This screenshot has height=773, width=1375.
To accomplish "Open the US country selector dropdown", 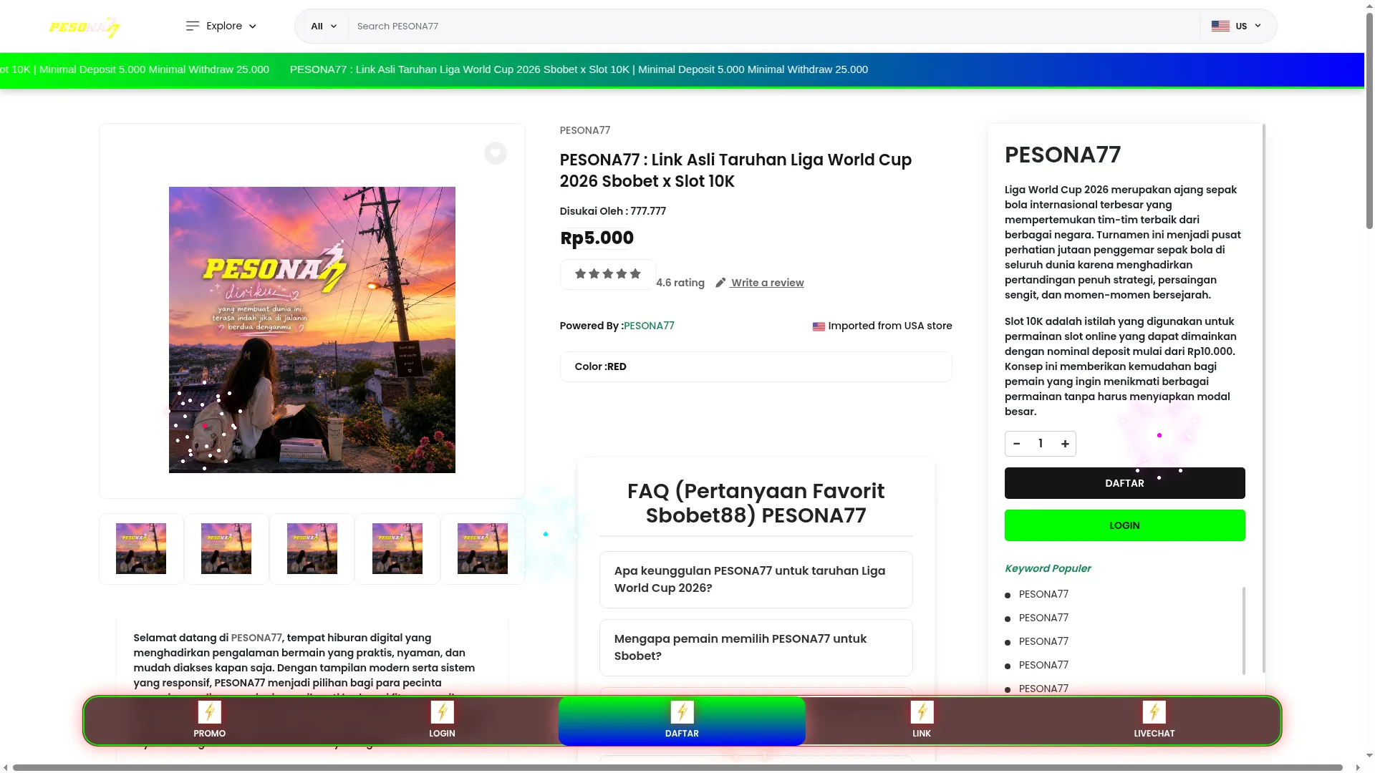I will click(x=1236, y=26).
